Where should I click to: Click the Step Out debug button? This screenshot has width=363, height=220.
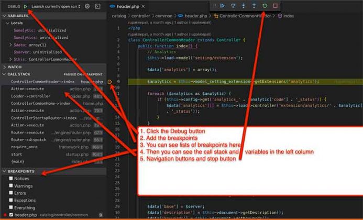coord(254,6)
